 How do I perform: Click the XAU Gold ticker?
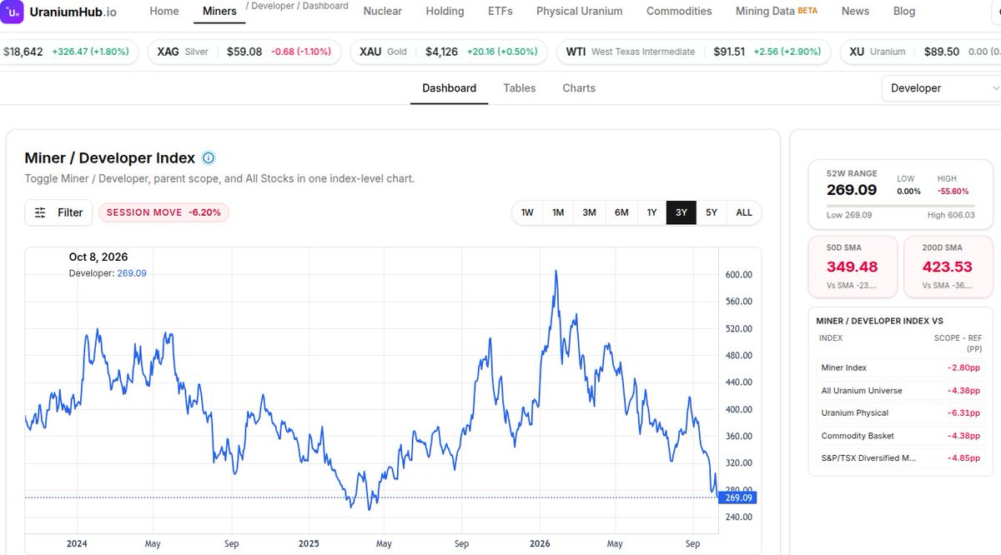(x=449, y=52)
